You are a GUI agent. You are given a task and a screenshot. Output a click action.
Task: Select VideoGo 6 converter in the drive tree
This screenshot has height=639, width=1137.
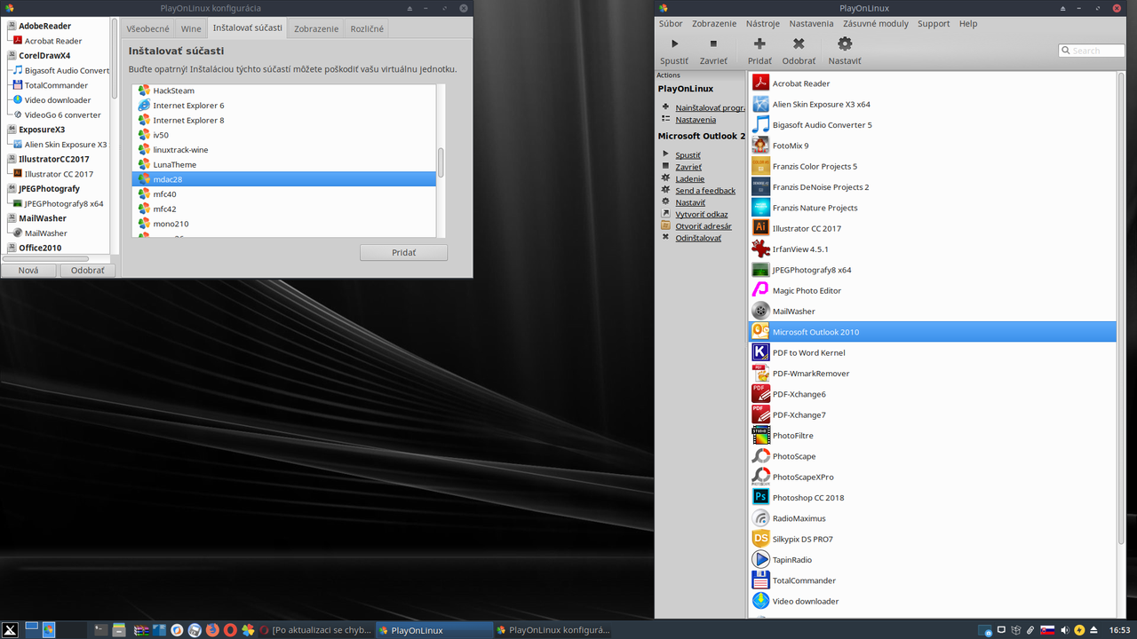coord(62,114)
